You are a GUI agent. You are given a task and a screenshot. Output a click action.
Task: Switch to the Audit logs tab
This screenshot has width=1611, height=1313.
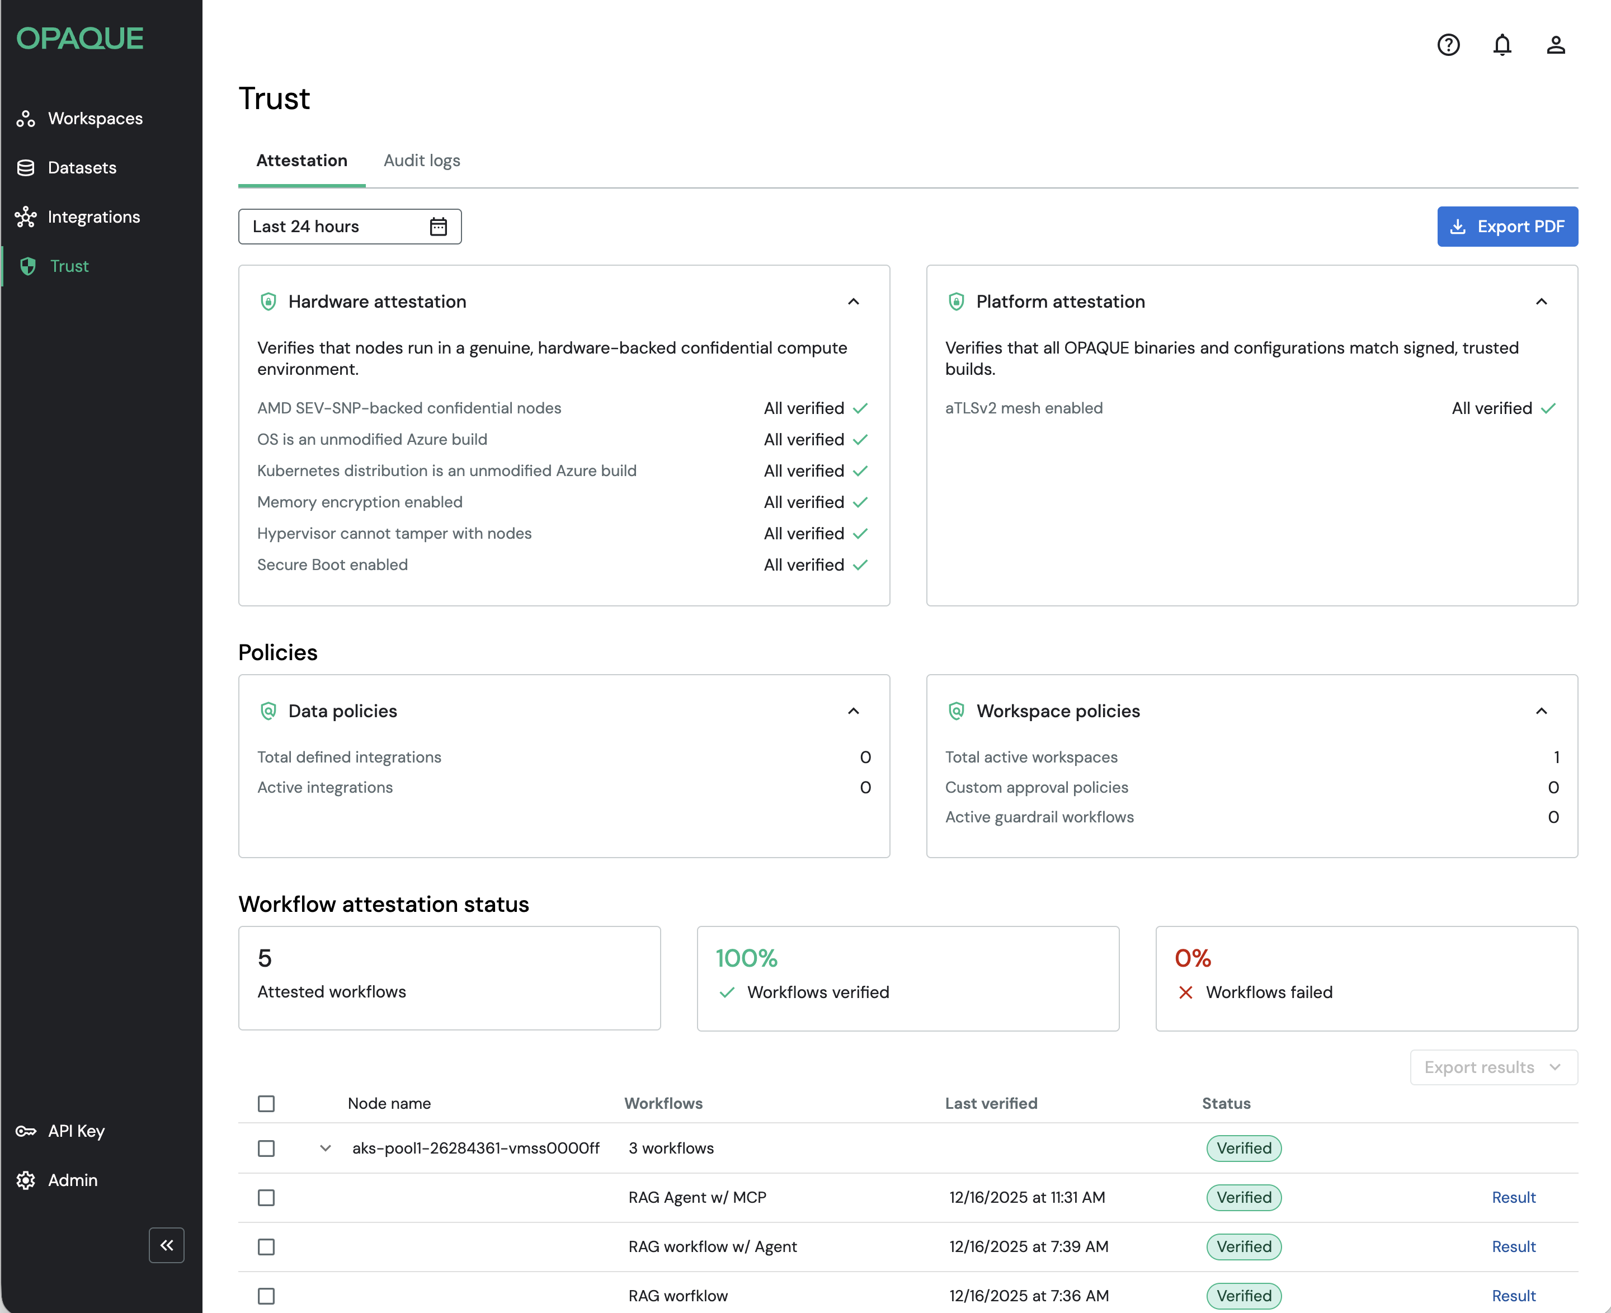(x=421, y=161)
